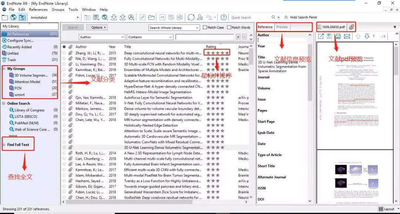
Task: Sort by the Rating column header
Action: (x=211, y=47)
